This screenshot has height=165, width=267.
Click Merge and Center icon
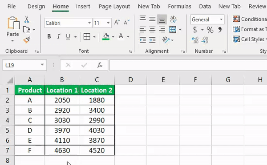click(173, 30)
